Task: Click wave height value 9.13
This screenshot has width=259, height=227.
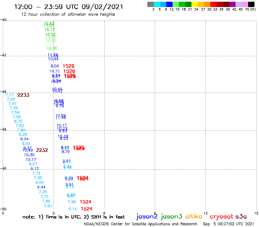Action: click(x=35, y=169)
